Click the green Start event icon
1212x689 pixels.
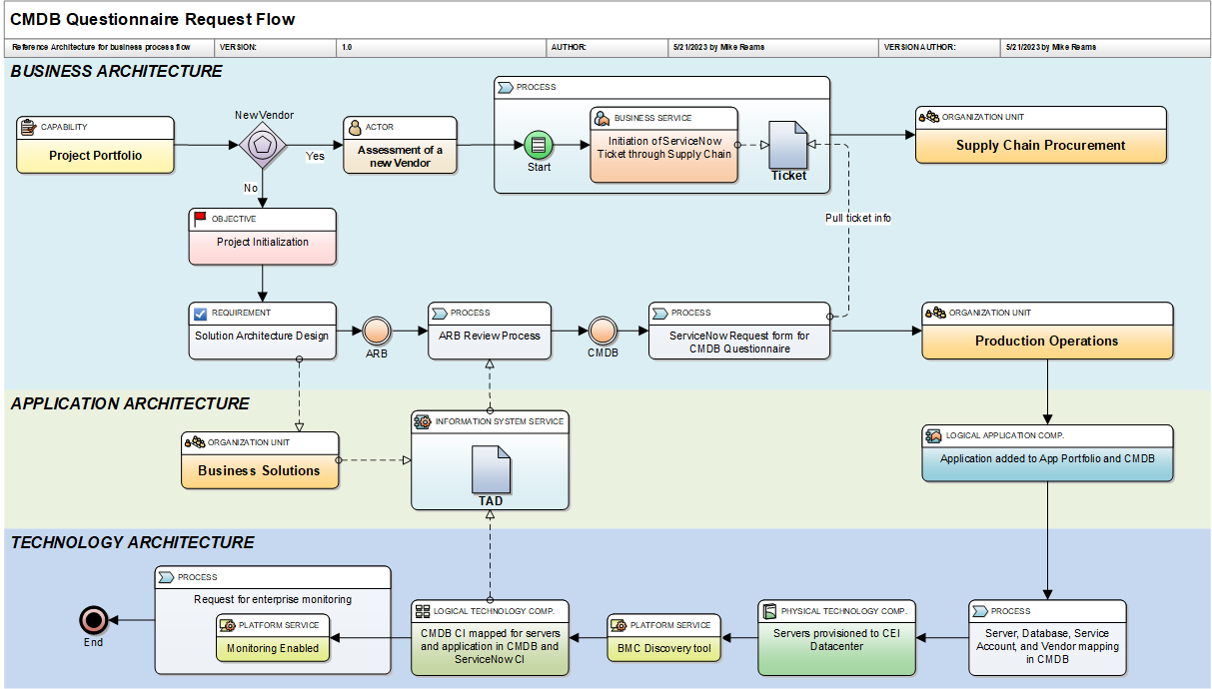(x=539, y=145)
